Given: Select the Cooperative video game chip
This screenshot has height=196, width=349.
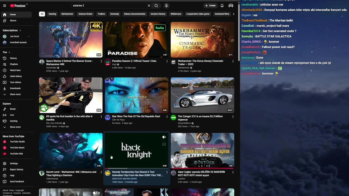Looking at the screenshot, I should (x=198, y=14).
